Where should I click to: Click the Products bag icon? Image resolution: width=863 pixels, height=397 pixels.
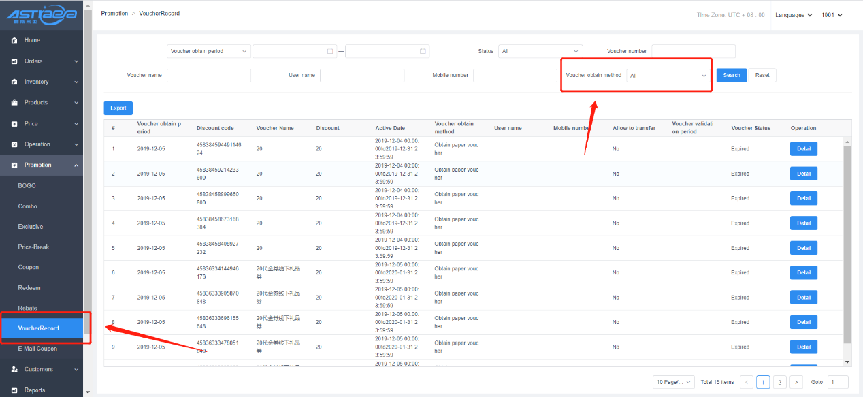(x=14, y=103)
